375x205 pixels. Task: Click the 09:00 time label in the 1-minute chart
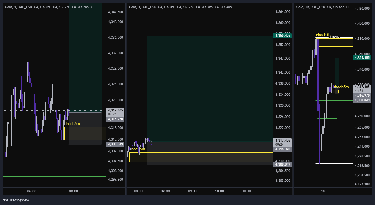tap(165, 191)
